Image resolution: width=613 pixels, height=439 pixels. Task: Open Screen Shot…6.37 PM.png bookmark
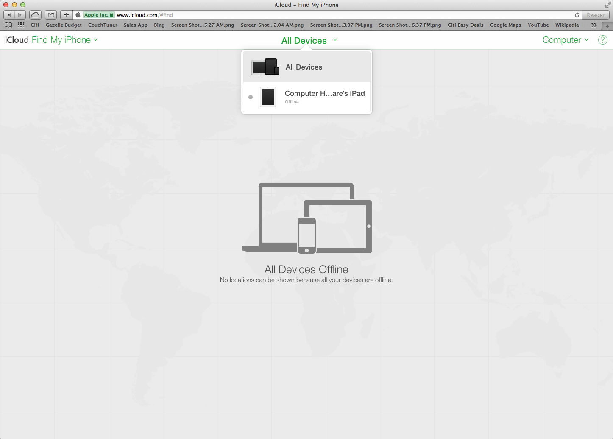(x=410, y=25)
